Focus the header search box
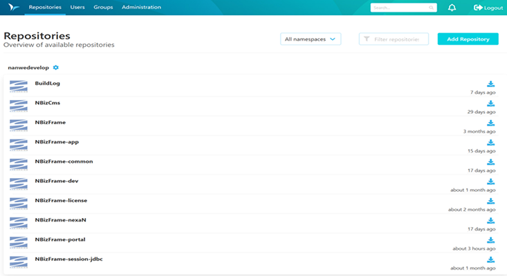 point(403,8)
